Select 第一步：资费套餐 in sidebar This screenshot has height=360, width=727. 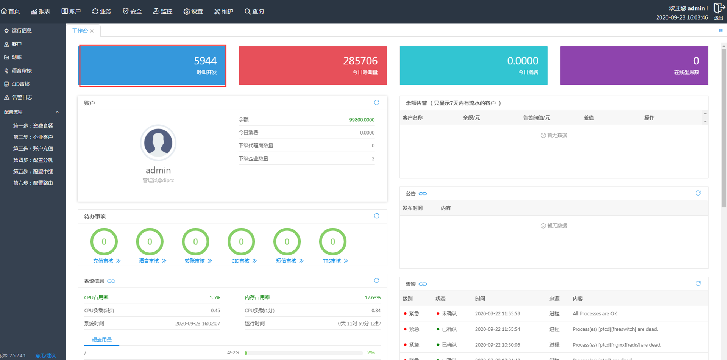click(x=33, y=126)
